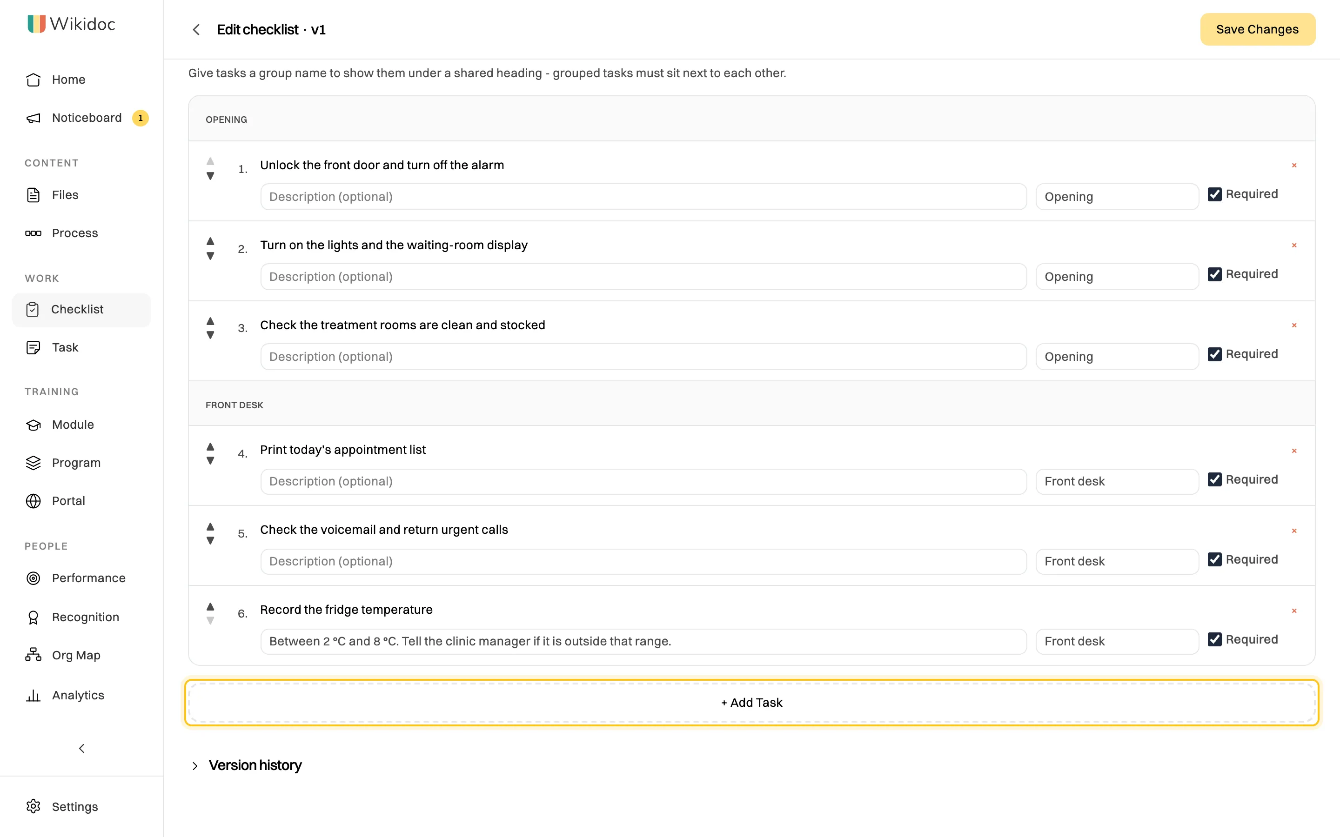This screenshot has width=1340, height=837.
Task: Move task 4 up with its arrow
Action: click(210, 446)
